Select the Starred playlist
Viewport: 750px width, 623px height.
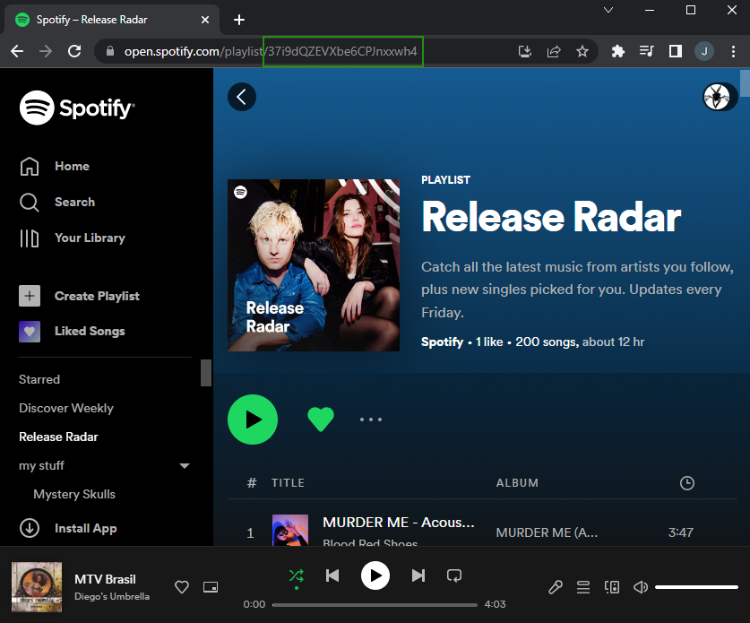point(39,379)
